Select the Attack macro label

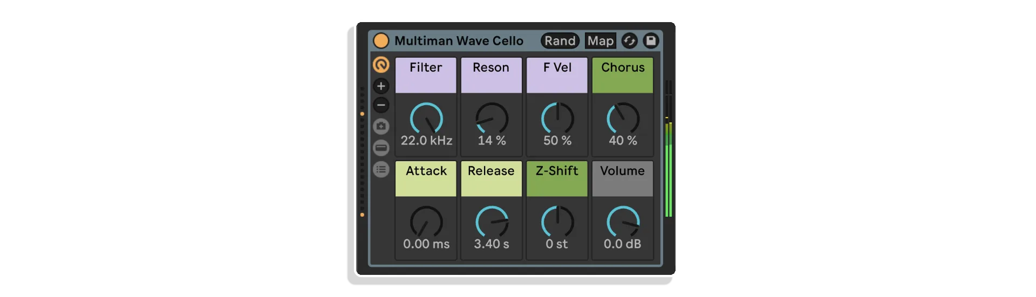tap(426, 178)
